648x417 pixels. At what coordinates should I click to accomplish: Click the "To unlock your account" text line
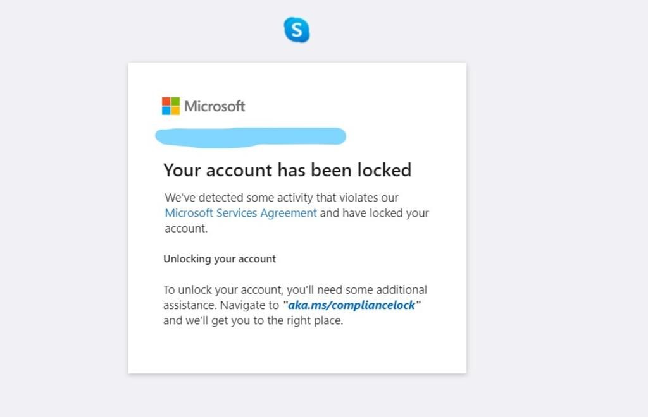click(295, 289)
